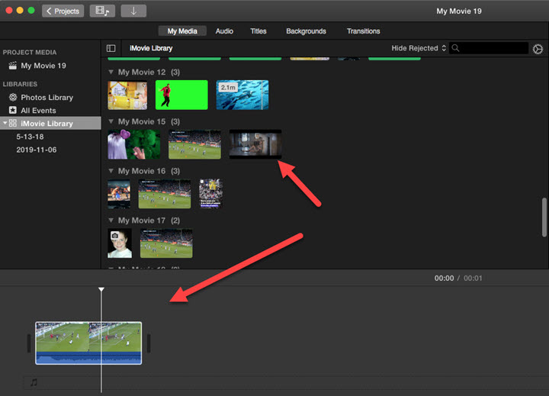Click the Photos Library flower icon

click(13, 97)
